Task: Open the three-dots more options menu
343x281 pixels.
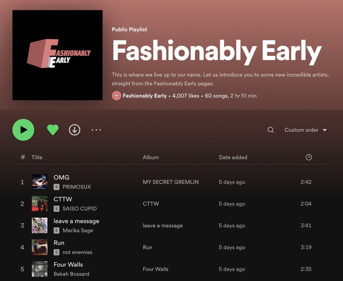Action: pos(96,130)
